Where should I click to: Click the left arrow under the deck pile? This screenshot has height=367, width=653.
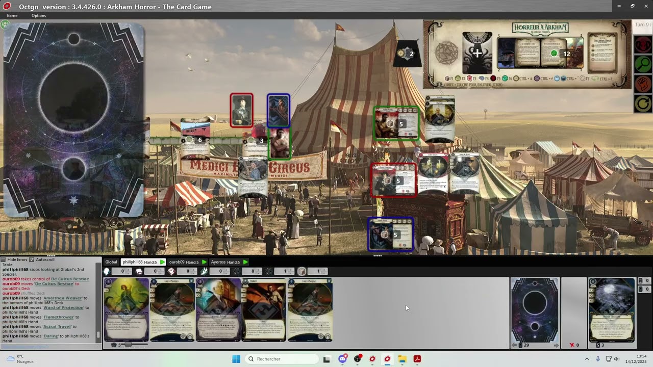point(514,345)
